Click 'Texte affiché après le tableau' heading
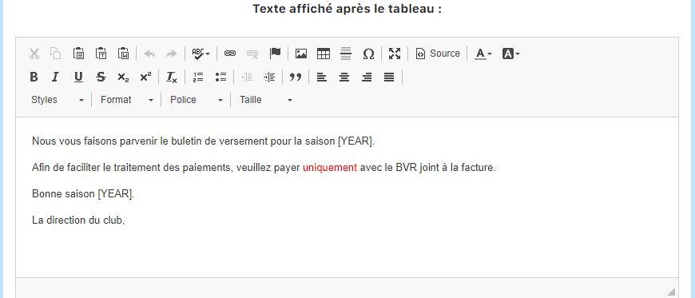Screen dimensions: 695x298 point(347,9)
